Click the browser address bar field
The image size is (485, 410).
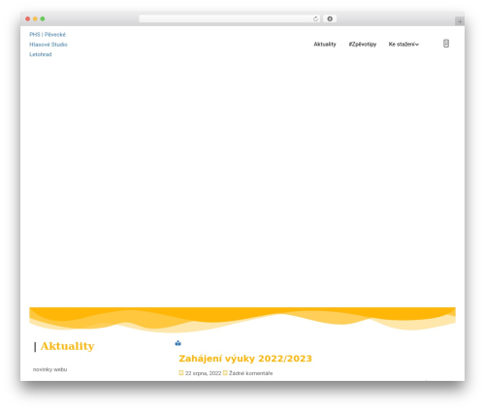pyautogui.click(x=230, y=18)
